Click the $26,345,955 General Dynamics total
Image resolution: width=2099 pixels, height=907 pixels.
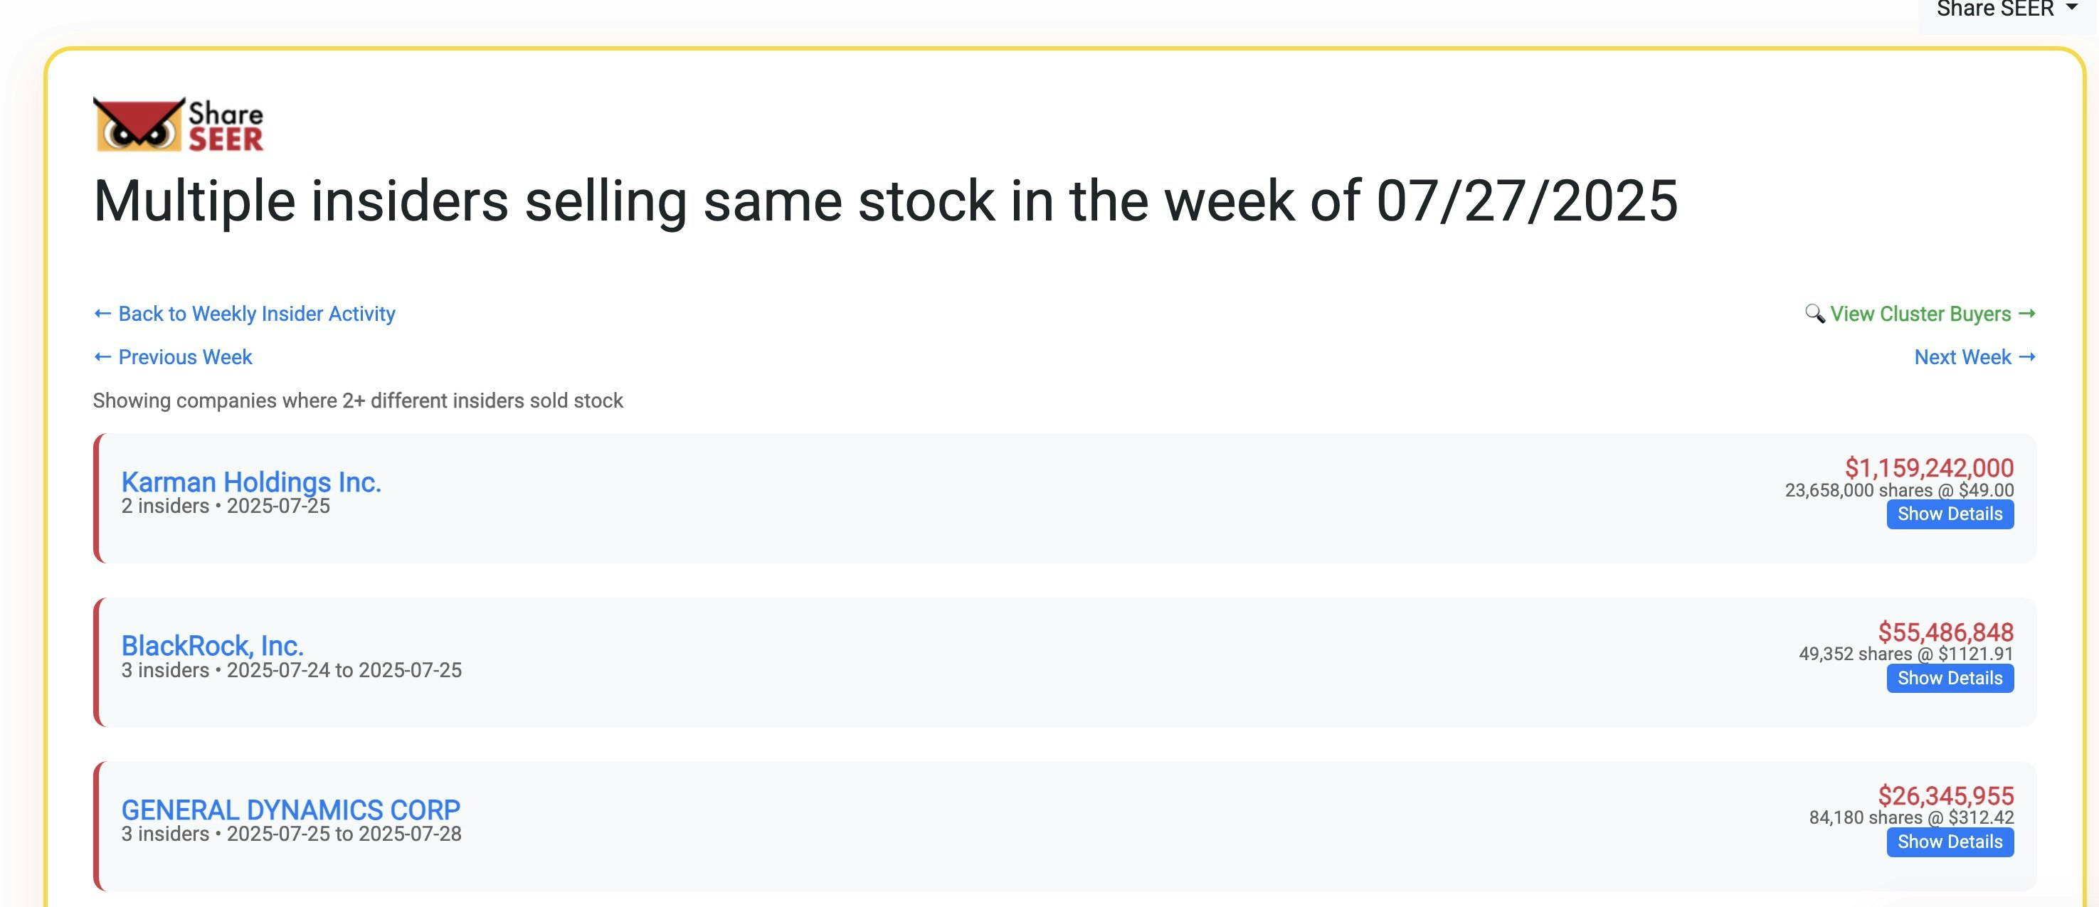pyautogui.click(x=1945, y=795)
